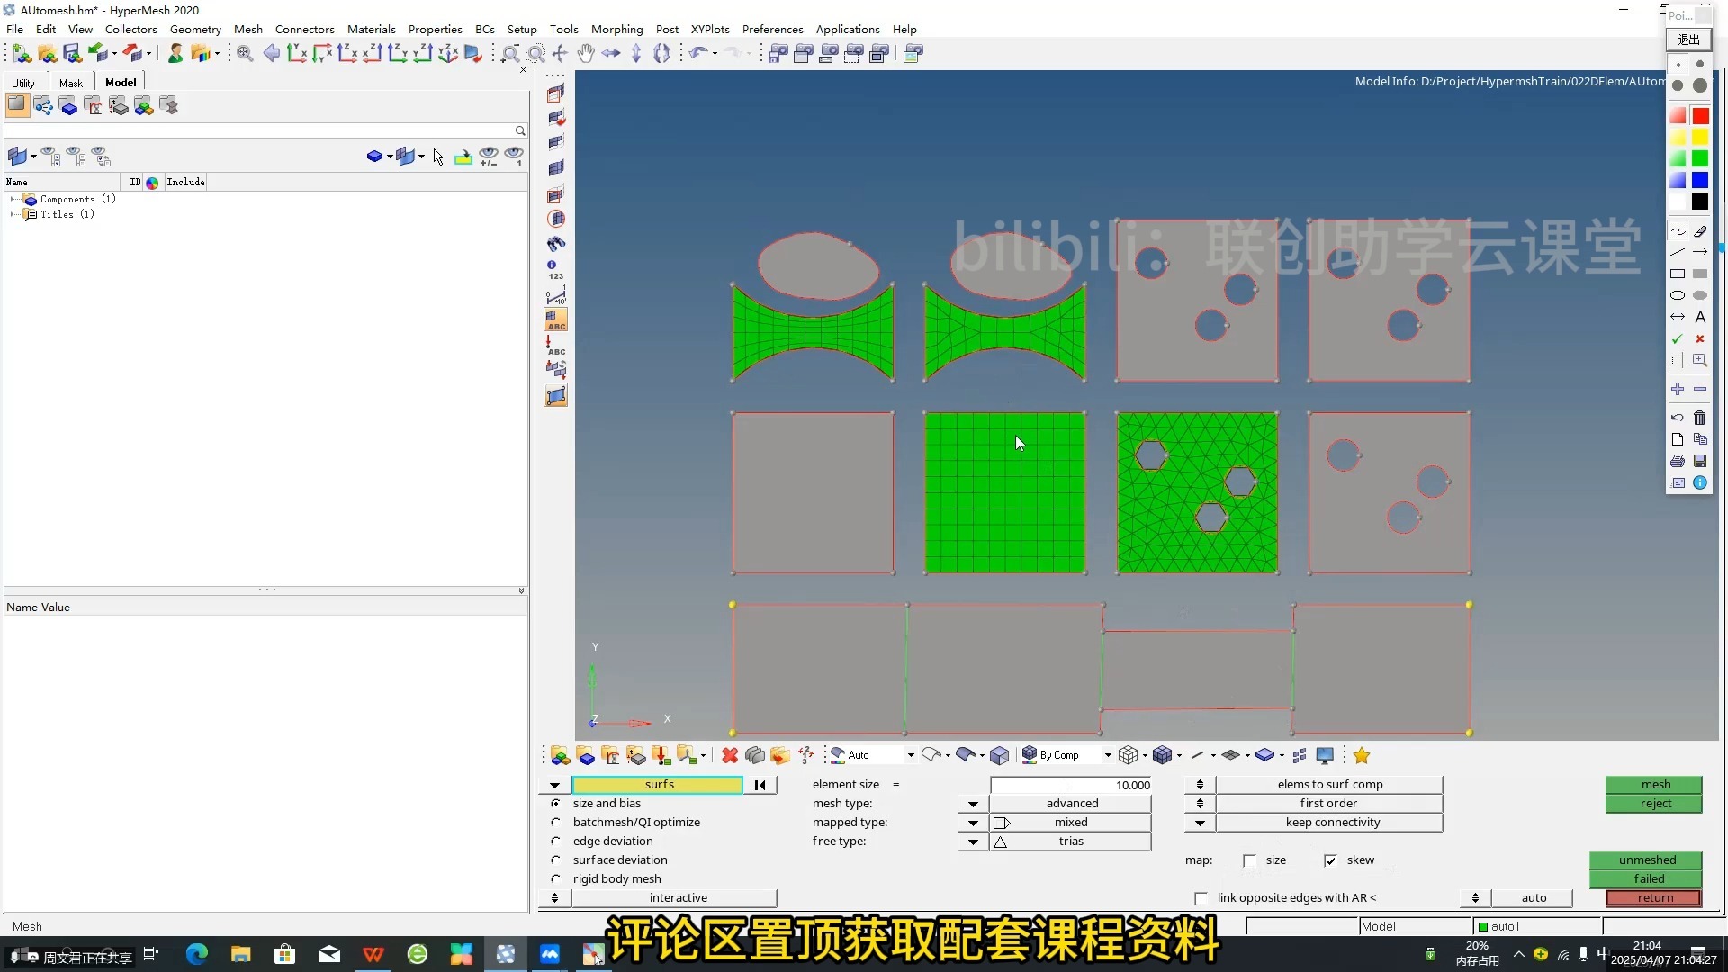The width and height of the screenshot is (1728, 972).
Task: Expand the Components tree node
Action: (x=13, y=199)
